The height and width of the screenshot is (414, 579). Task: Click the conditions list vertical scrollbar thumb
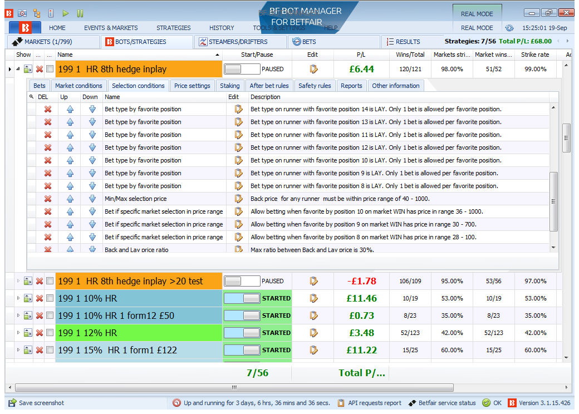pyautogui.click(x=553, y=201)
